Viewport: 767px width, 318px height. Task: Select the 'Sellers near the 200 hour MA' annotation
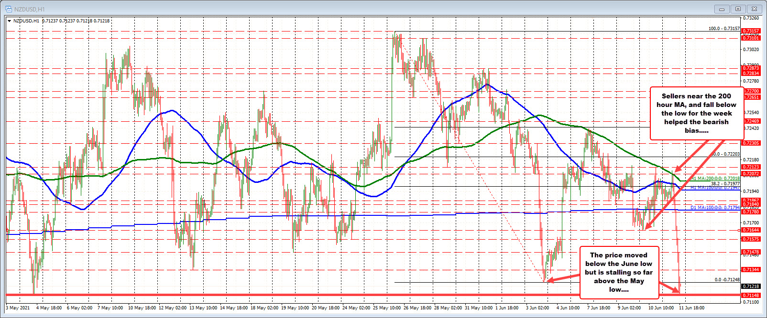click(x=696, y=113)
